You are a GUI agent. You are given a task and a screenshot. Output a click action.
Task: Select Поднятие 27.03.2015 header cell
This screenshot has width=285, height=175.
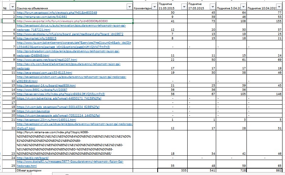(x=202, y=6)
